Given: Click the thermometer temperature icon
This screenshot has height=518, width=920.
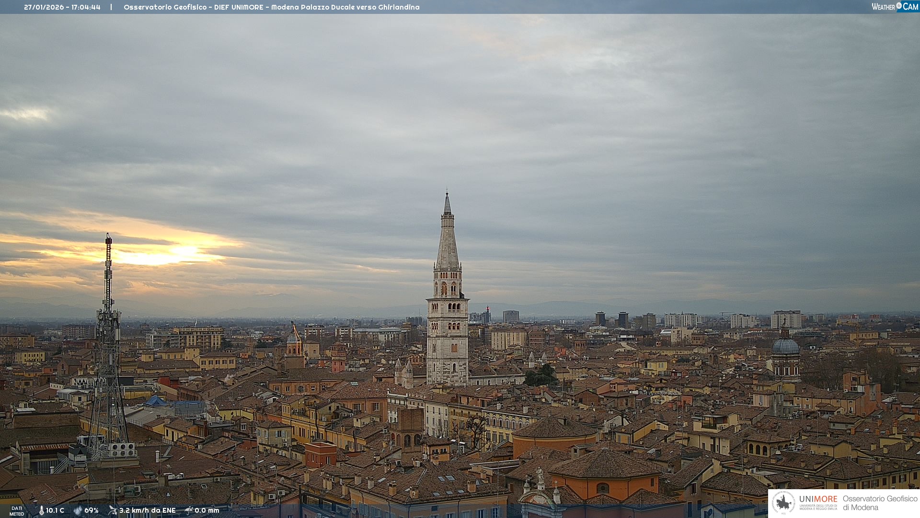Looking at the screenshot, I should tap(41, 510).
